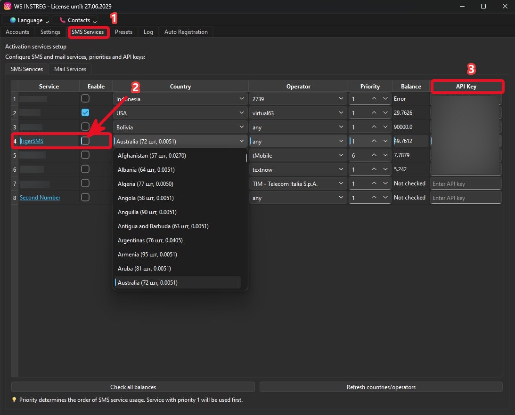Enable the TigerSMS service checkbox
The width and height of the screenshot is (515, 415).
[85, 141]
